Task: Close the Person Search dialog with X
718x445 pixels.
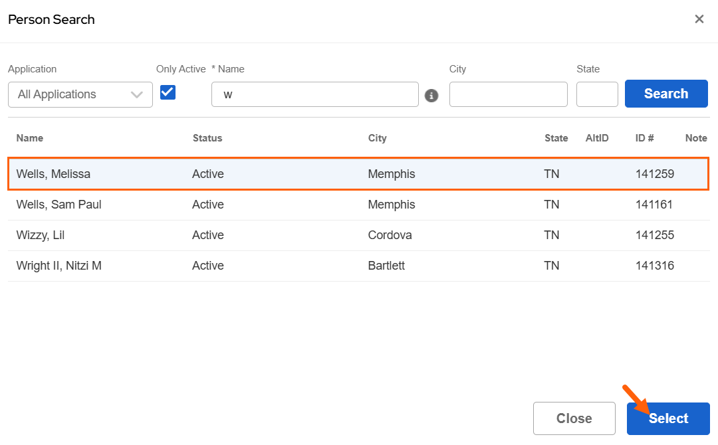Action: click(699, 19)
